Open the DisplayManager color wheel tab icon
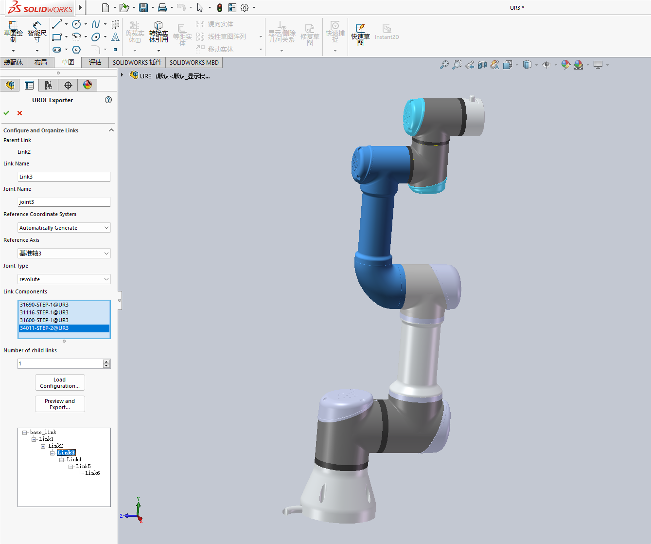The height and width of the screenshot is (544, 651). point(87,85)
